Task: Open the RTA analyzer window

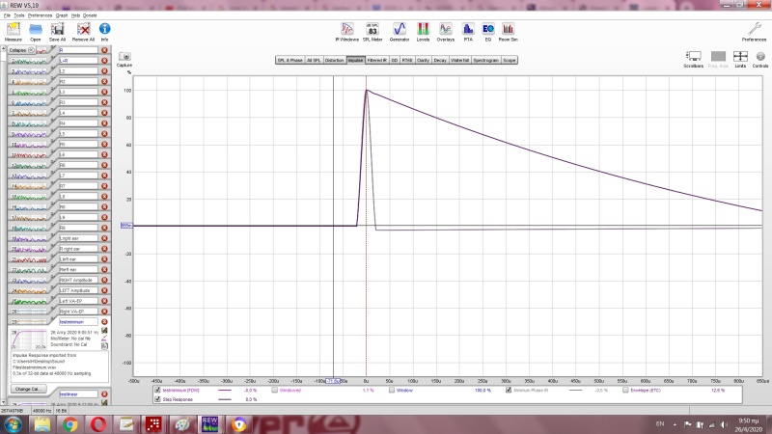Action: pyautogui.click(x=466, y=33)
